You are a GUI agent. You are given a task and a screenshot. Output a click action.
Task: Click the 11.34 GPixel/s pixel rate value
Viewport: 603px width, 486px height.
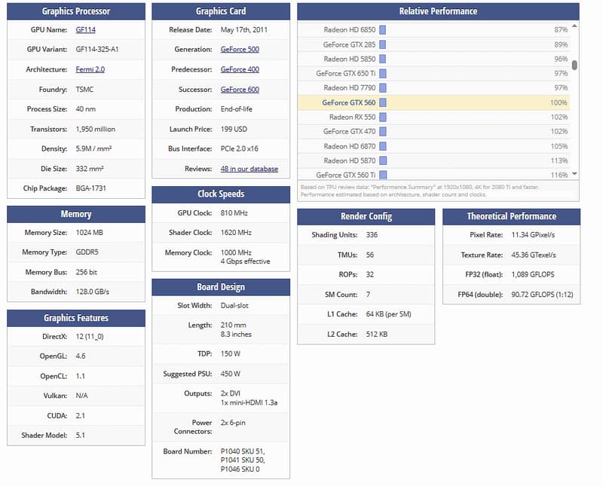pos(533,234)
